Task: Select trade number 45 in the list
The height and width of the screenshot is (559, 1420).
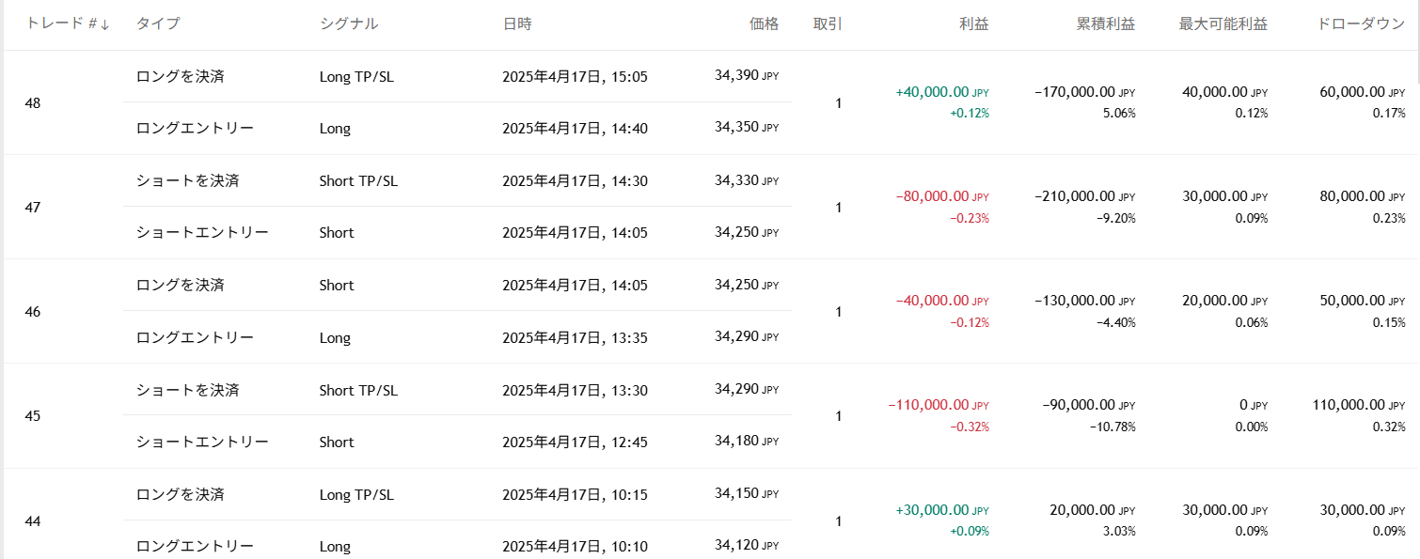Action: pos(33,415)
